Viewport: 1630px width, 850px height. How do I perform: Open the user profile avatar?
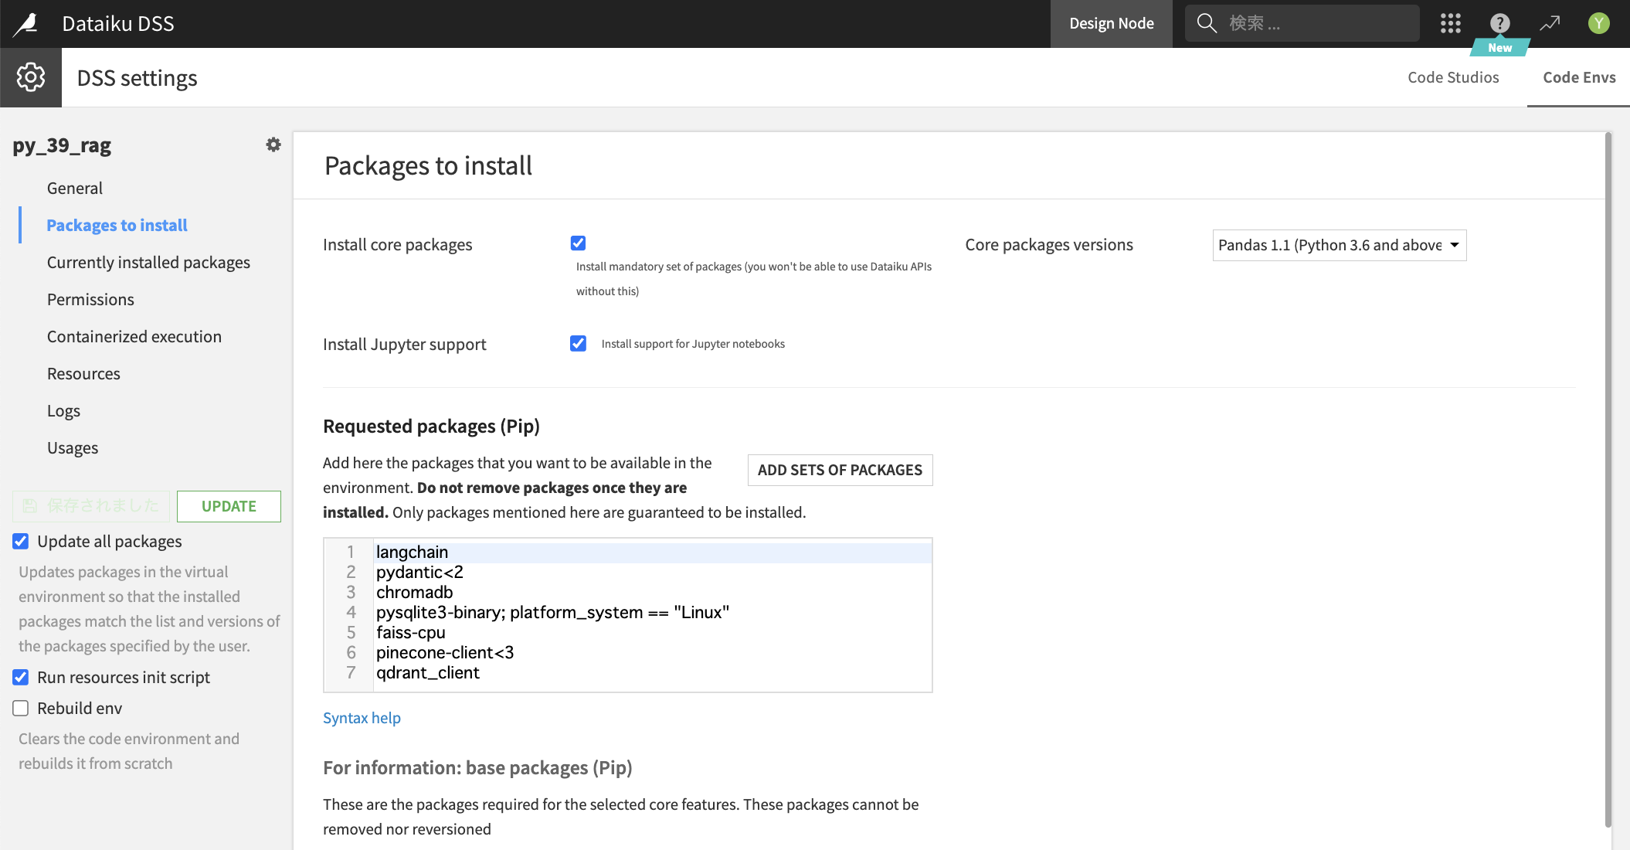pyautogui.click(x=1598, y=23)
